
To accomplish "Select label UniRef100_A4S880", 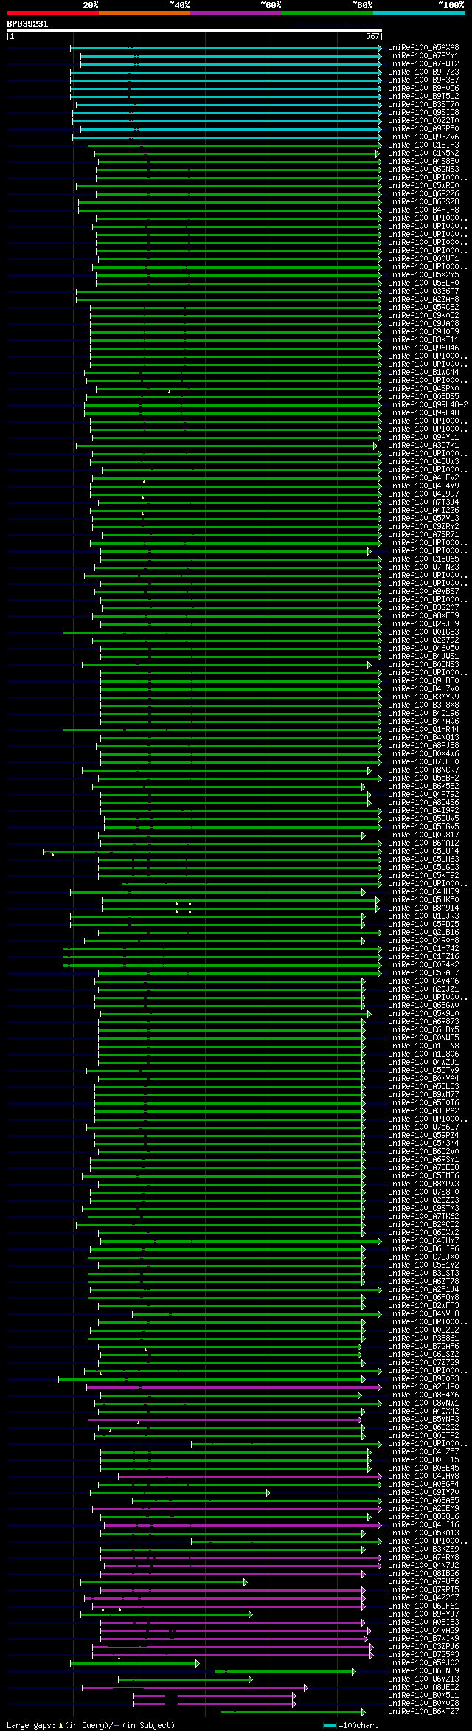I will point(423,162).
